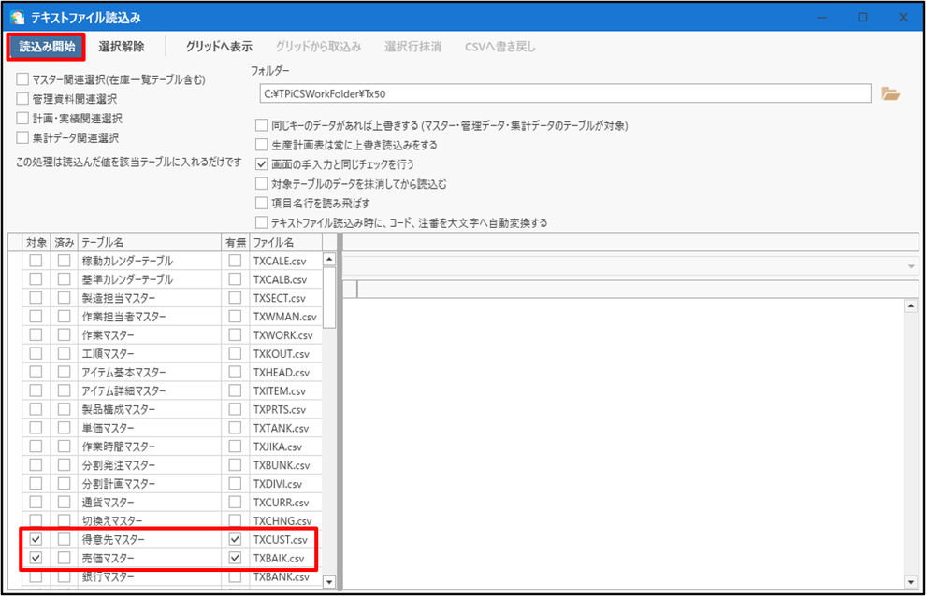
Task: Click table list scrollbar down arrow
Action: pyautogui.click(x=329, y=582)
